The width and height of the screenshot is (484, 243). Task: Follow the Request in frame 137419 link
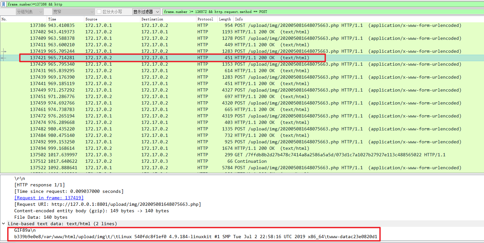49,198
